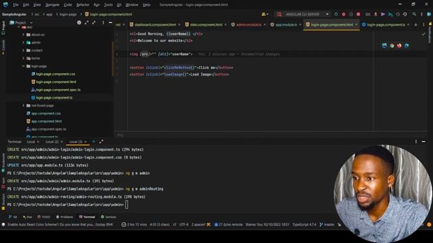Open Project panel options kebab menu
The width and height of the screenshot is (433, 243).
(104, 22)
